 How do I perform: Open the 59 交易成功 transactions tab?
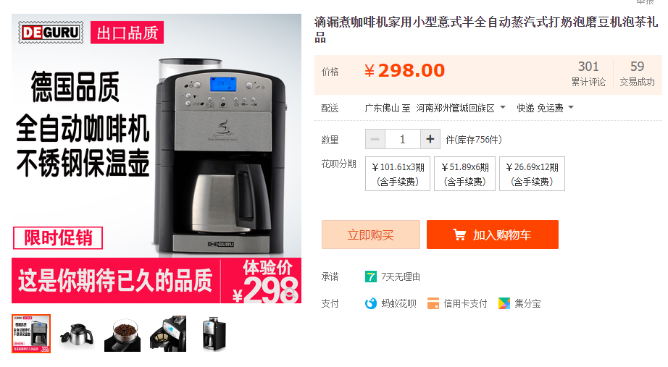[637, 73]
